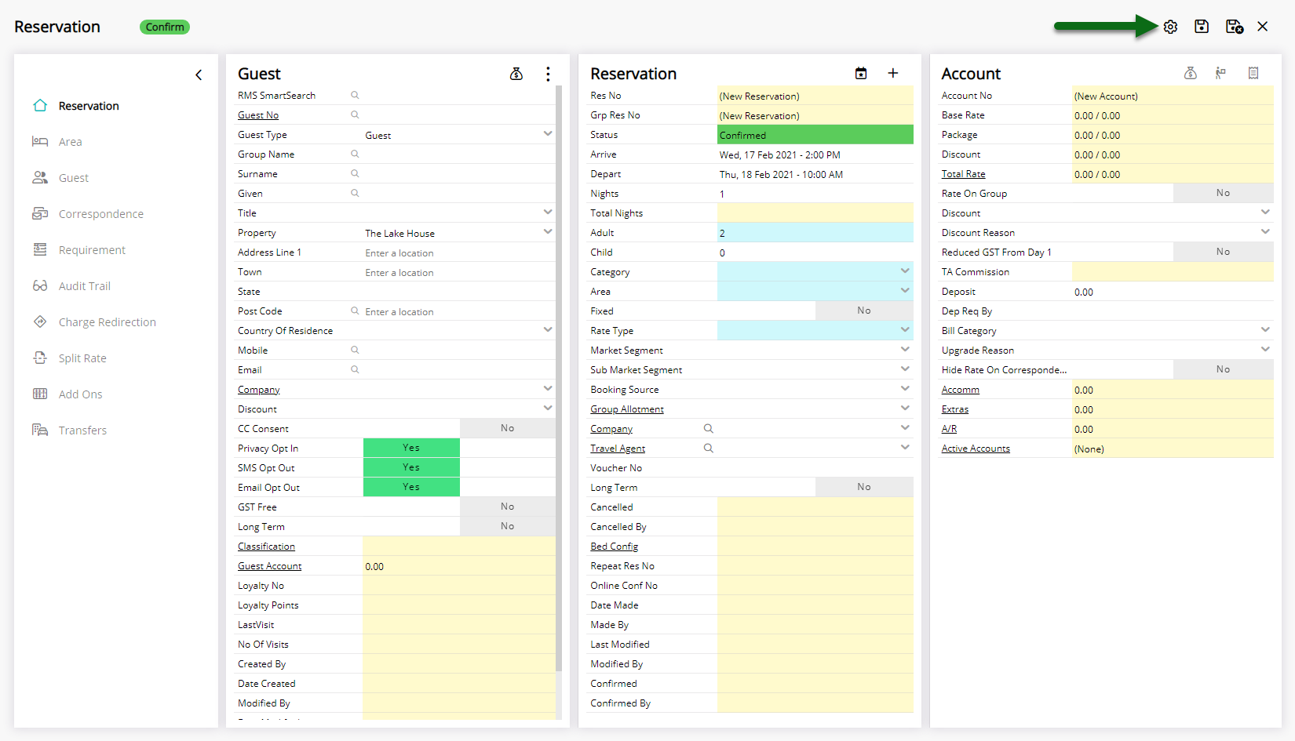1295x741 pixels.
Task: Toggle the Privacy Opt In setting to No
Action: click(x=507, y=447)
